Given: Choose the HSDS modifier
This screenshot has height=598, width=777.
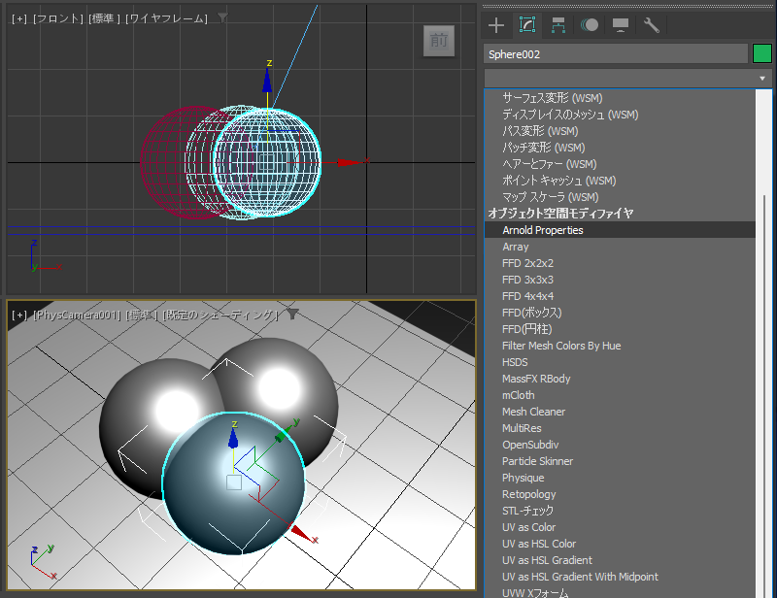Looking at the screenshot, I should click(x=620, y=362).
